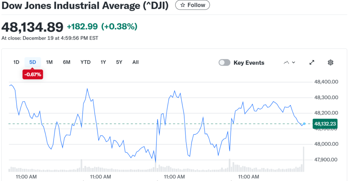Click the Key Events label text
The width and height of the screenshot is (348, 181).
click(249, 63)
